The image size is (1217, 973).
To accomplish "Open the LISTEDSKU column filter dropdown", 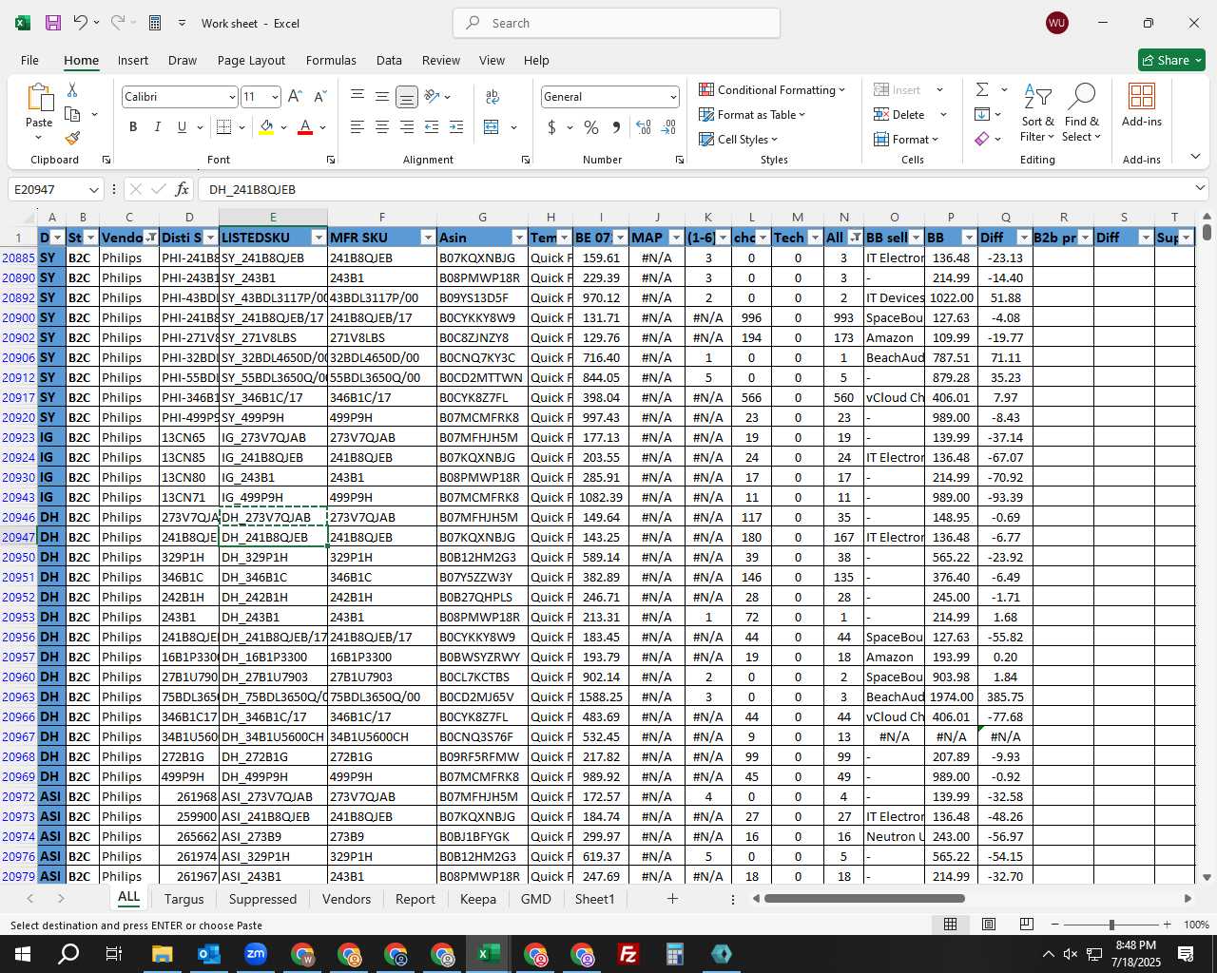I will tap(319, 238).
